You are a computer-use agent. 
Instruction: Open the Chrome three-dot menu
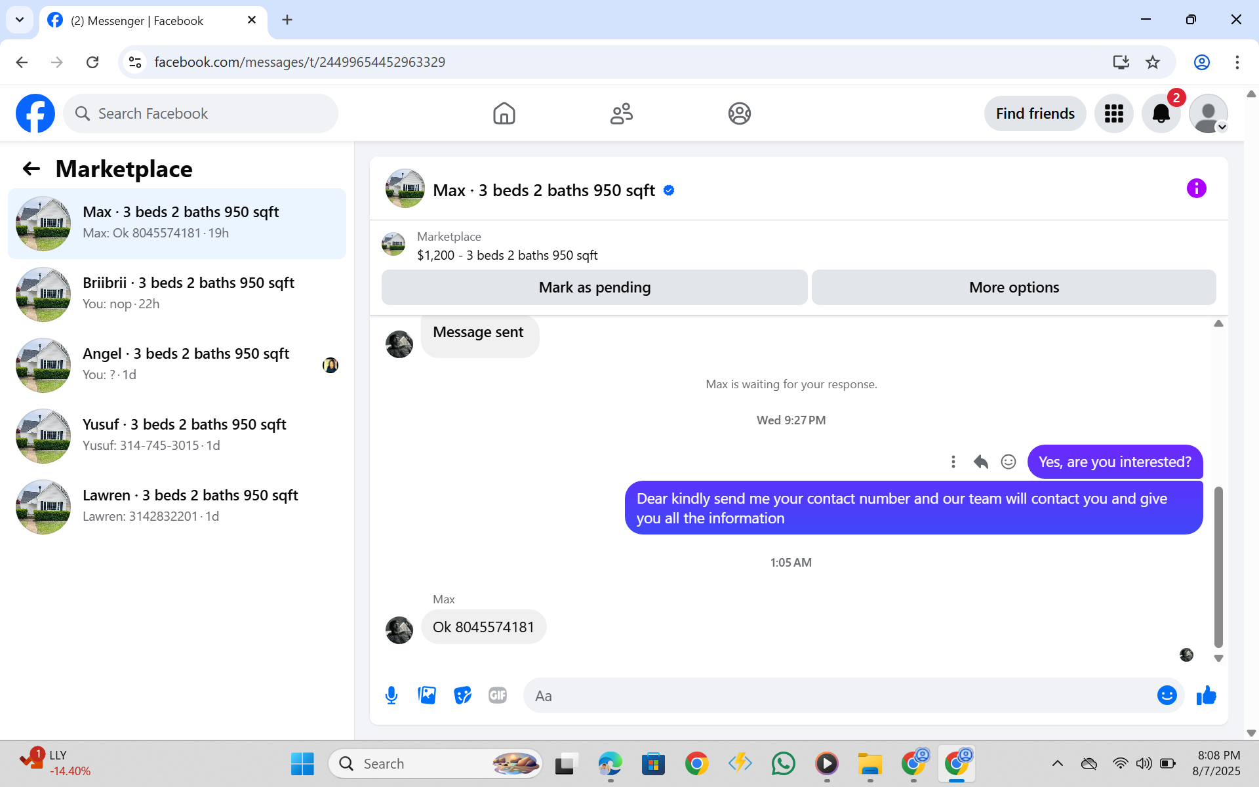1237,62
